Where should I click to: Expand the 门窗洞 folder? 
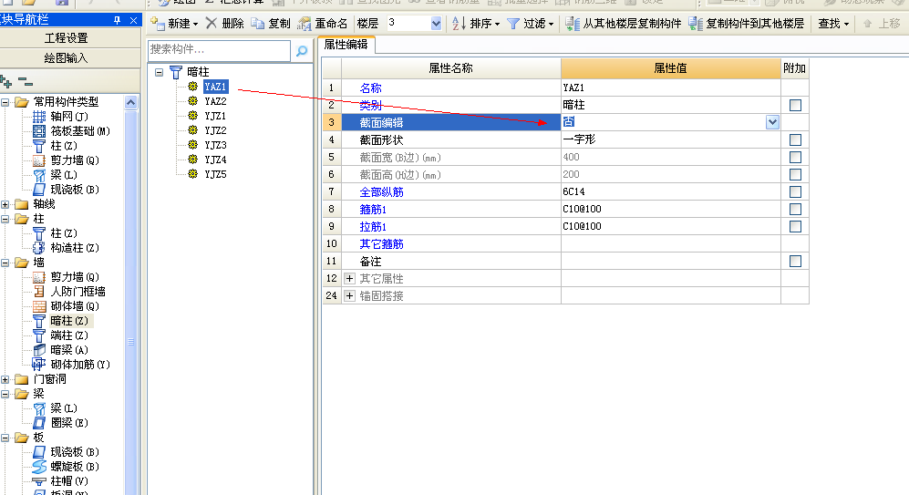[5, 379]
